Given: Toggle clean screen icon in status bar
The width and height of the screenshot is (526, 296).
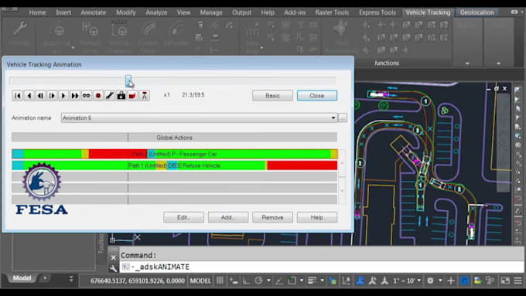Looking at the screenshot, I should [x=505, y=281].
